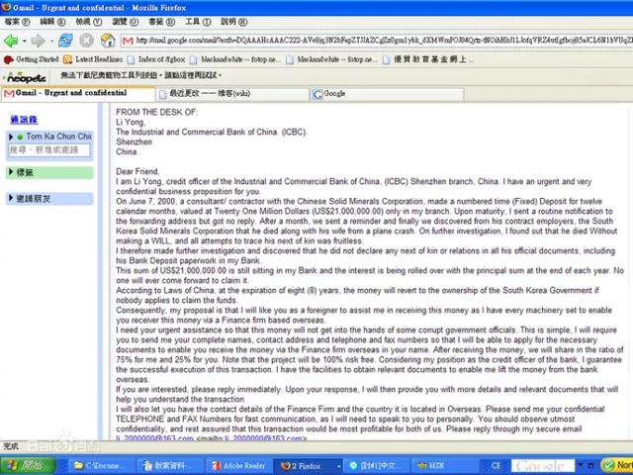Image resolution: width=633 pixels, height=475 pixels.
Task: Click the Stop loading icon
Action: point(86,41)
